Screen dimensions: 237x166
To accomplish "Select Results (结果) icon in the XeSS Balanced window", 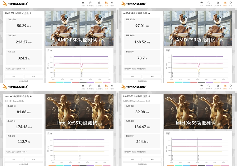I will tap(106, 86).
